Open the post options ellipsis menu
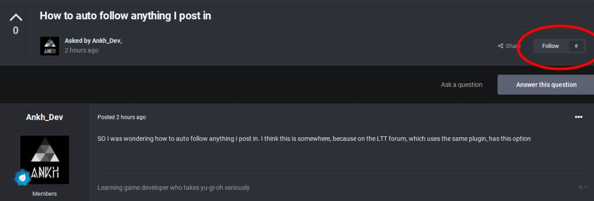Viewport: 594px width, 201px height. [579, 117]
